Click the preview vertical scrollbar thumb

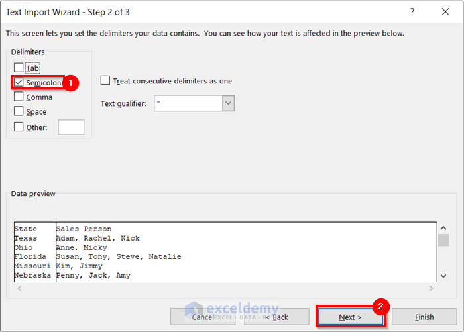click(443, 240)
